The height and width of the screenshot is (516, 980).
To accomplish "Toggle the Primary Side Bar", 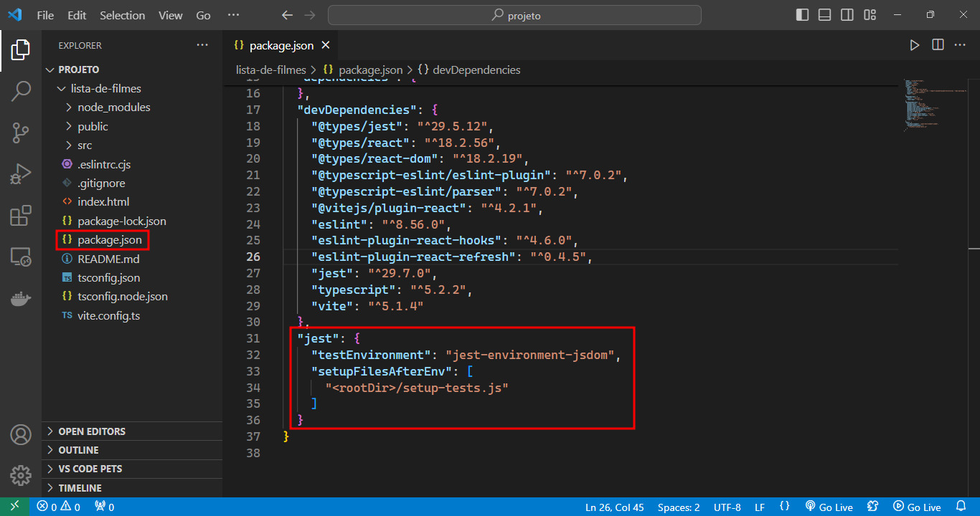I will [803, 15].
